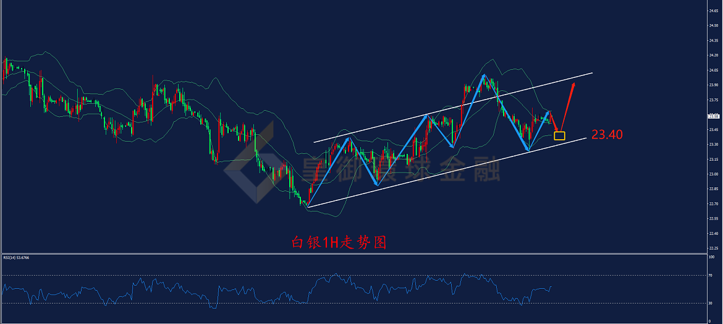Click the 22.70 price axis label
The height and width of the screenshot is (324, 723).
(x=714, y=203)
